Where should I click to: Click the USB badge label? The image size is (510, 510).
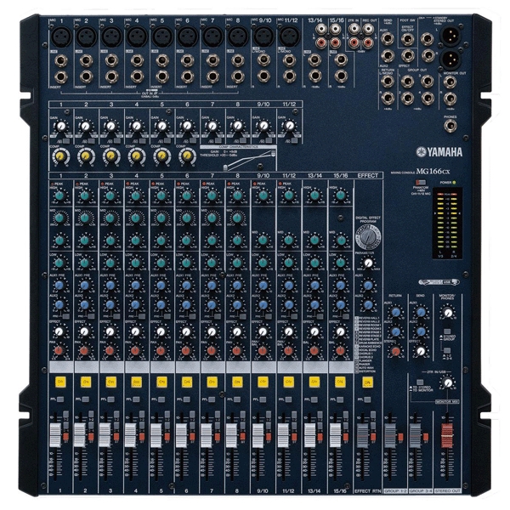click(439, 282)
